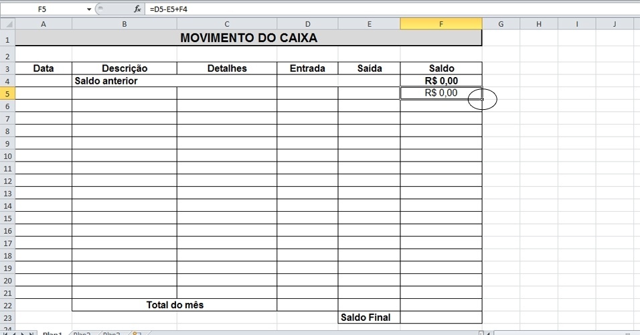
Task: Click the fill handle of cell F5
Action: click(482, 99)
